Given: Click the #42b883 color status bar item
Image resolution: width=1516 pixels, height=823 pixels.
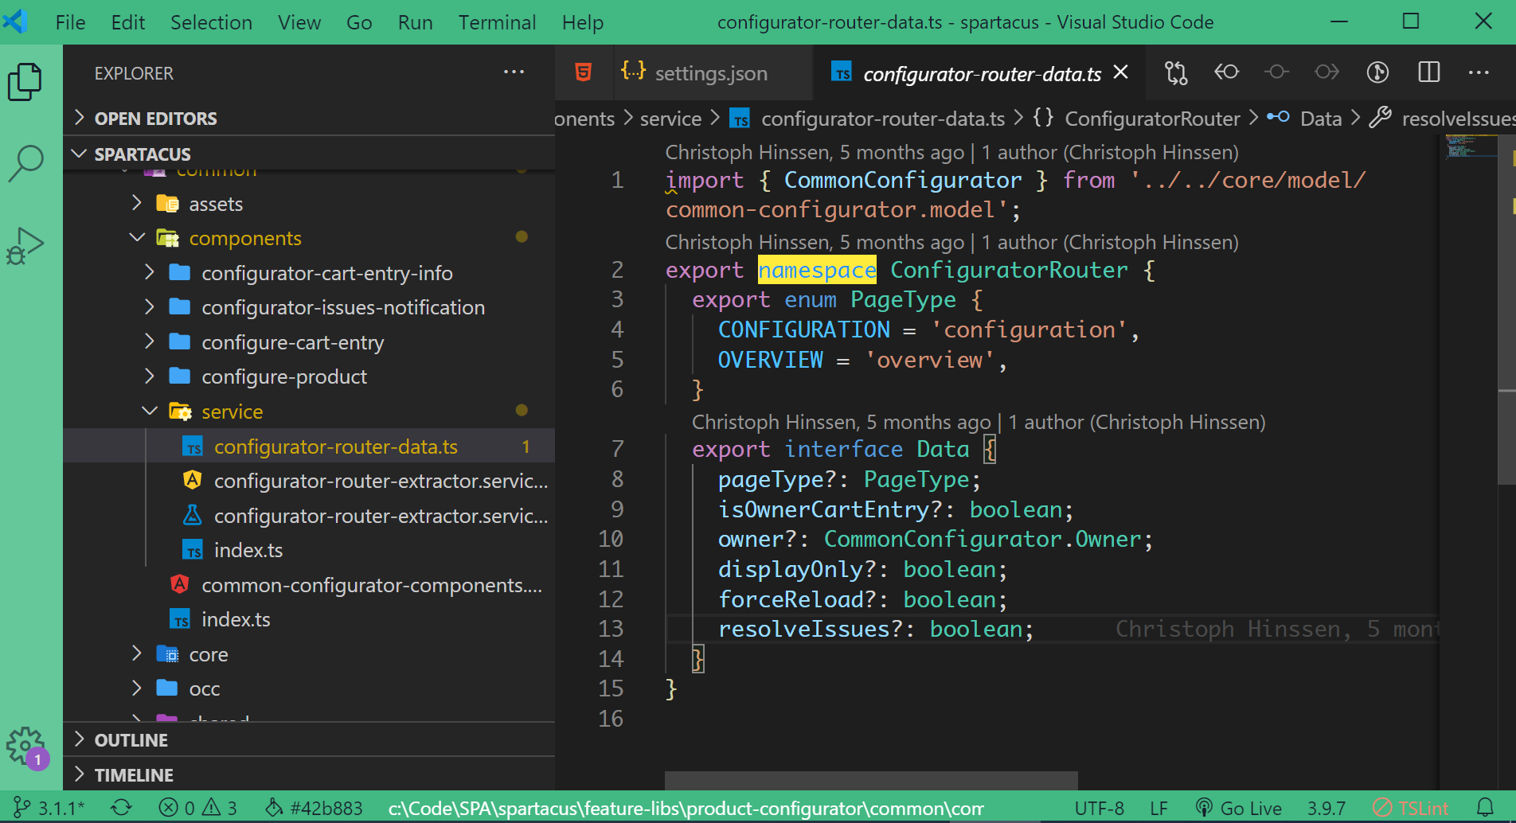Looking at the screenshot, I should tap(314, 808).
